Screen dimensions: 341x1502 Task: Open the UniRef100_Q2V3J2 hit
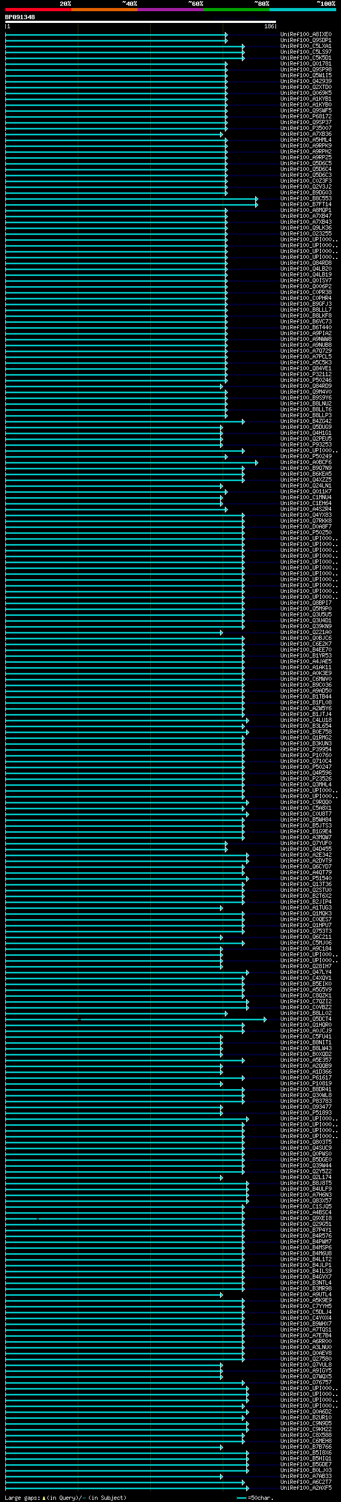click(306, 186)
